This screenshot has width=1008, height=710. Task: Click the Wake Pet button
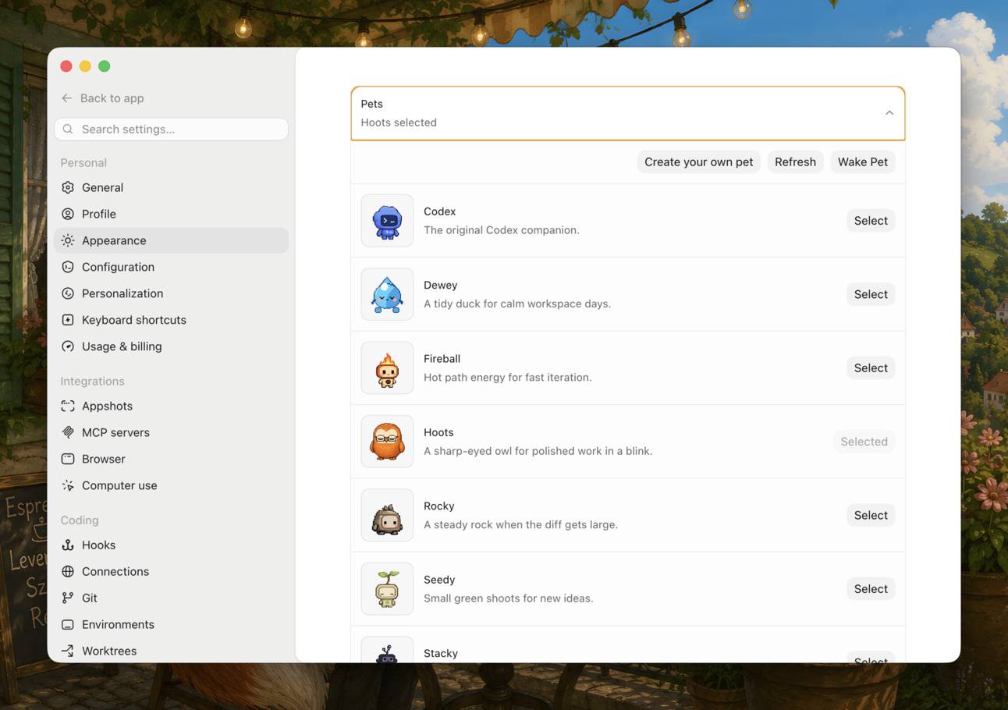tap(863, 162)
